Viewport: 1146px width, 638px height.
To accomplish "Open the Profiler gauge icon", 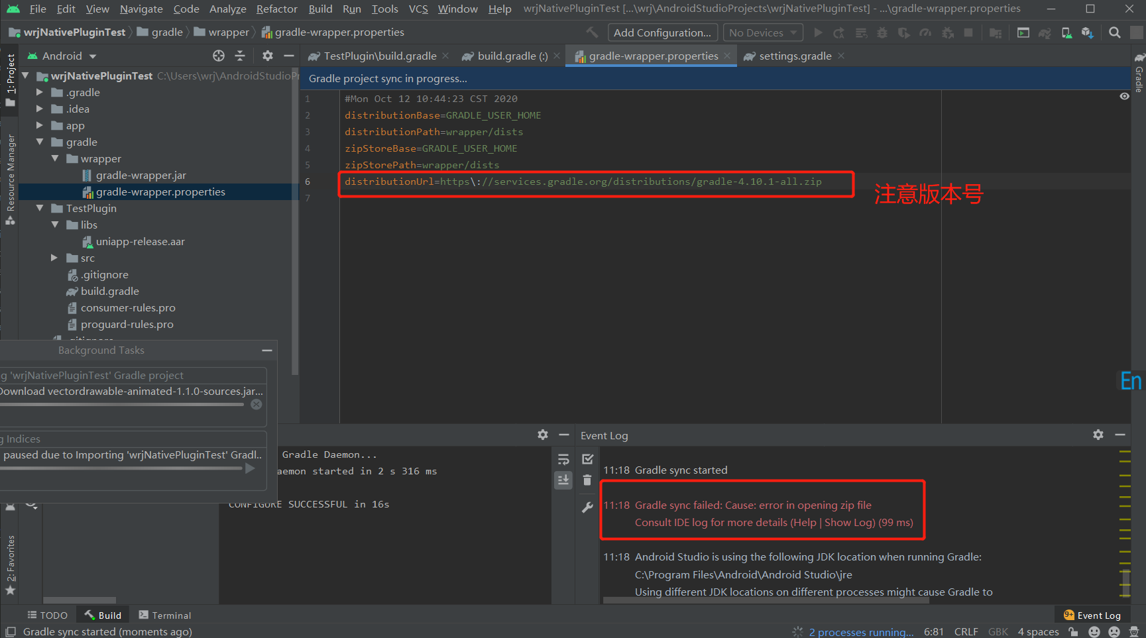I will coord(925,32).
